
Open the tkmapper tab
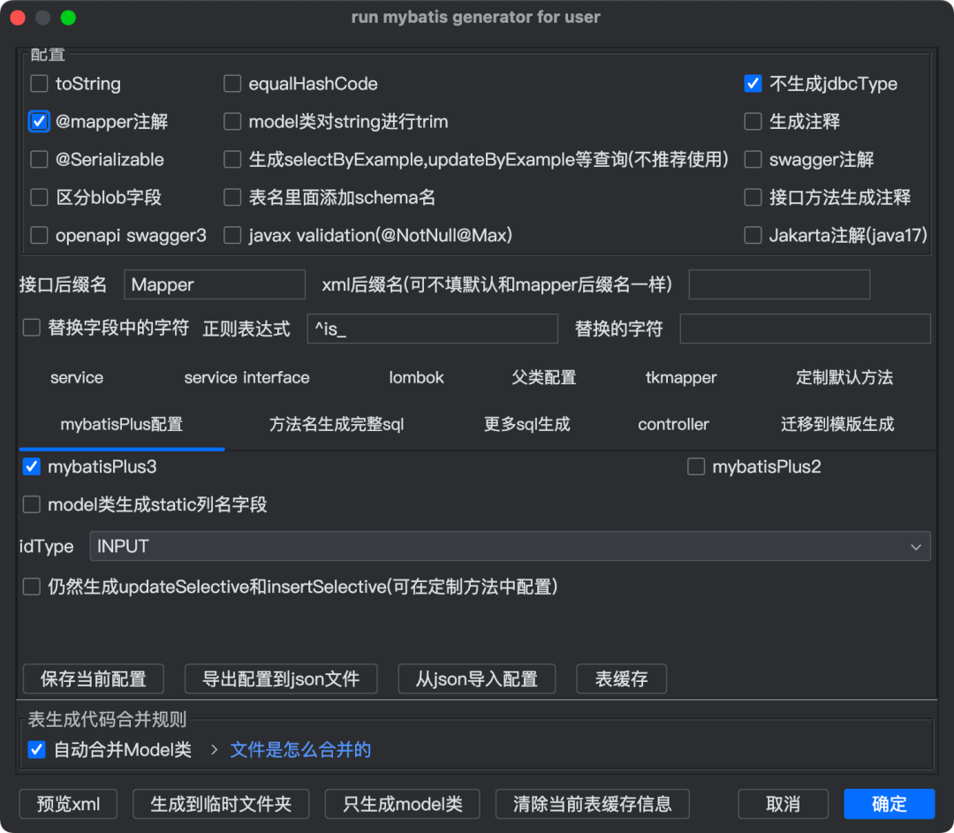[x=681, y=377]
